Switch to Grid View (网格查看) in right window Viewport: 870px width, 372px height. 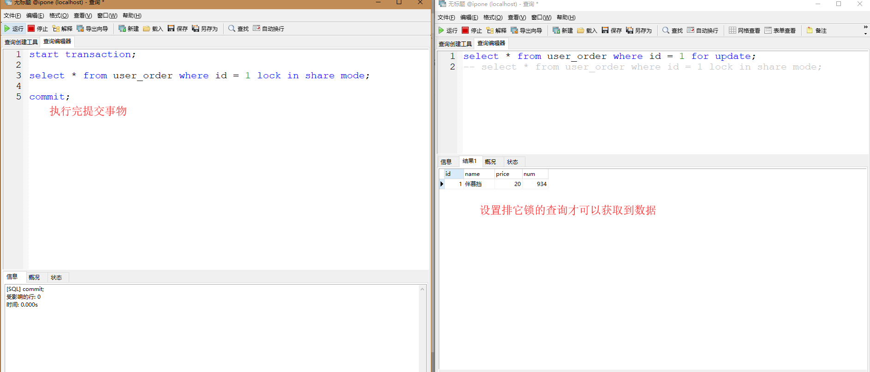[745, 30]
